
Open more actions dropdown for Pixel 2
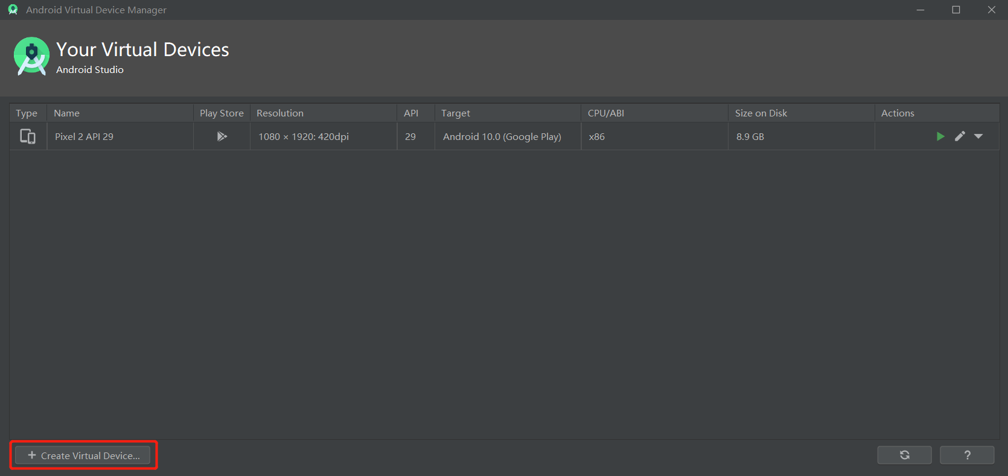click(x=978, y=136)
